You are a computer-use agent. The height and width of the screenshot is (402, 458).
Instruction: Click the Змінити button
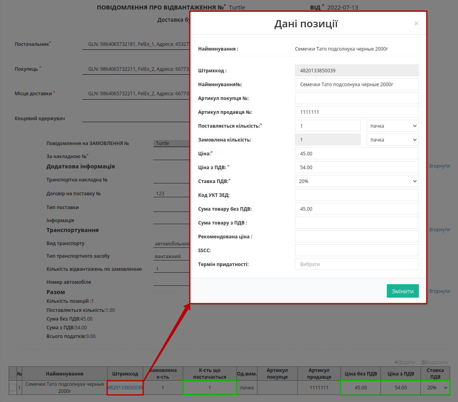coord(403,291)
